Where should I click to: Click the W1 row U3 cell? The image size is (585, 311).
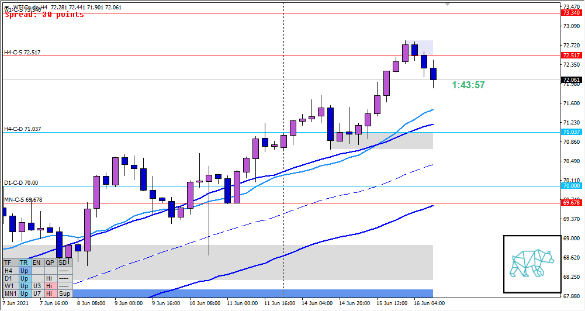click(37, 286)
